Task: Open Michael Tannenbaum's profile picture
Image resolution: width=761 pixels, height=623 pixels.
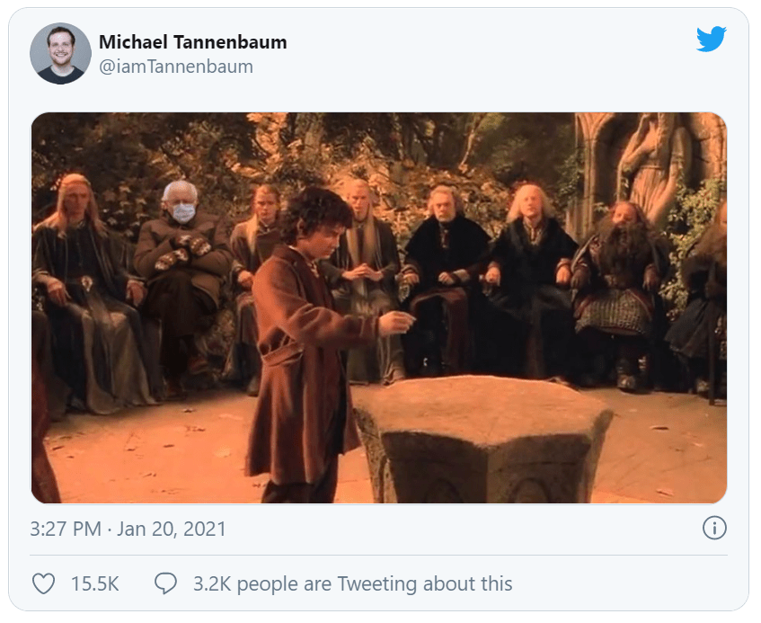Action: [x=60, y=54]
